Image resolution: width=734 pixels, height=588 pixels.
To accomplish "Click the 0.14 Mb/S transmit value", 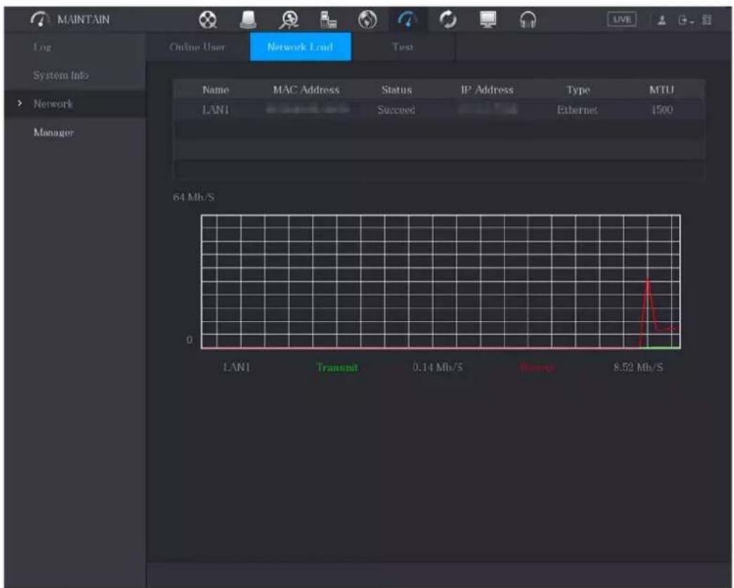I will point(438,367).
